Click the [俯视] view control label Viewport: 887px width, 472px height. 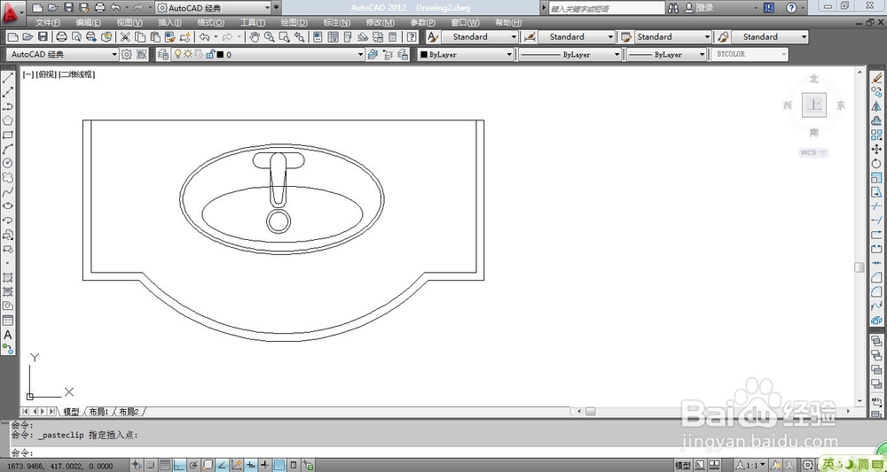tap(46, 74)
